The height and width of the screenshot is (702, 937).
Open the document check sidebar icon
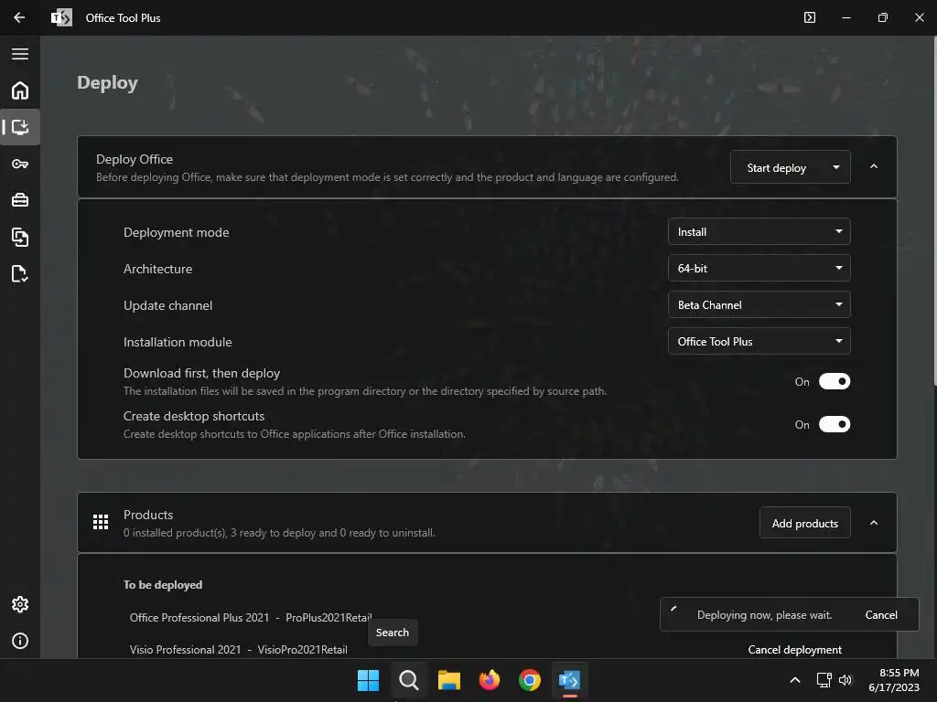(x=20, y=273)
